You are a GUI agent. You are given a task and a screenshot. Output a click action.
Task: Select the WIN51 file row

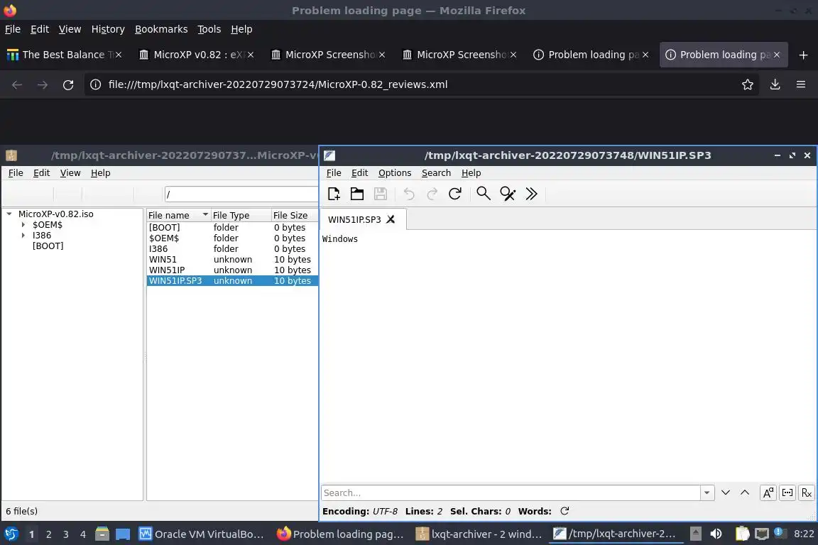click(x=232, y=260)
